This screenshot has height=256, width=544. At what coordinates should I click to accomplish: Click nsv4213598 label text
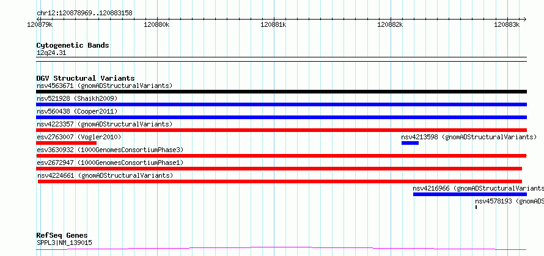coord(469,137)
